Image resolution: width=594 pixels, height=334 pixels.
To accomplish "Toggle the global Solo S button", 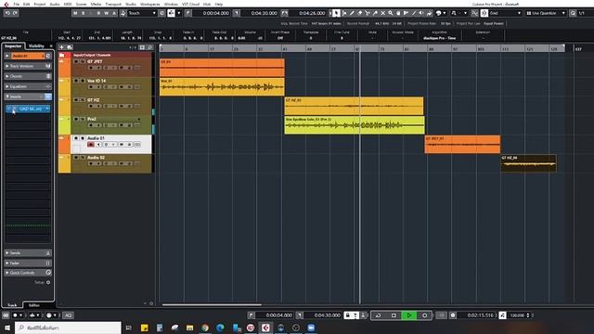I will click(83, 13).
